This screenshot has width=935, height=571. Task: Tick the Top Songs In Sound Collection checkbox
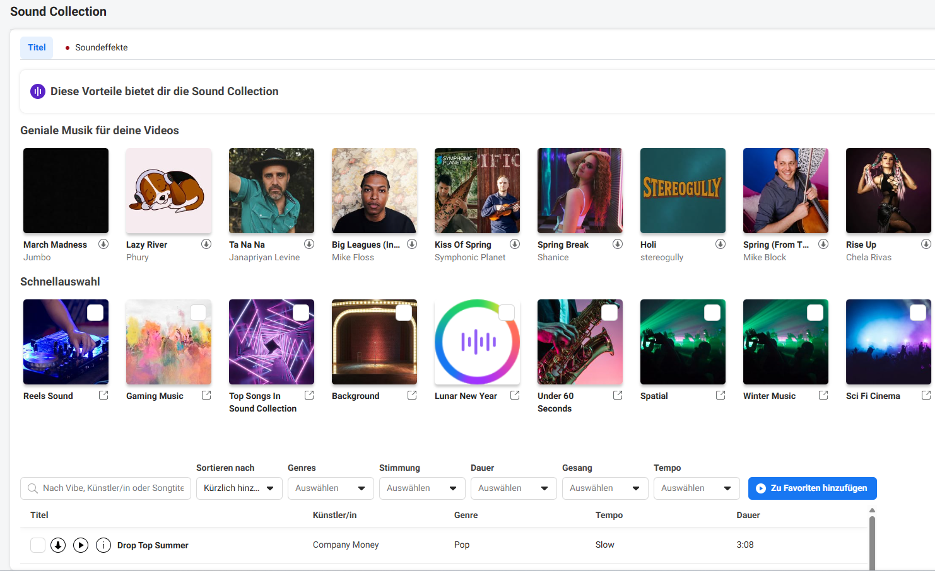pos(301,313)
